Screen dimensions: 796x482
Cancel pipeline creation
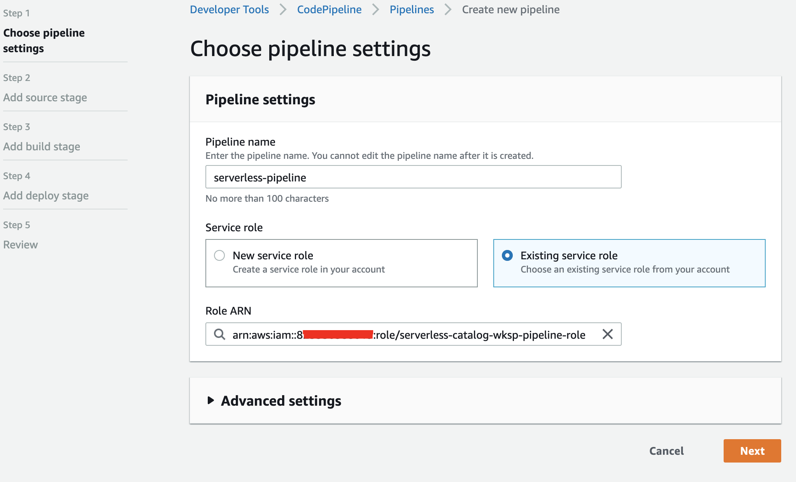tap(666, 451)
